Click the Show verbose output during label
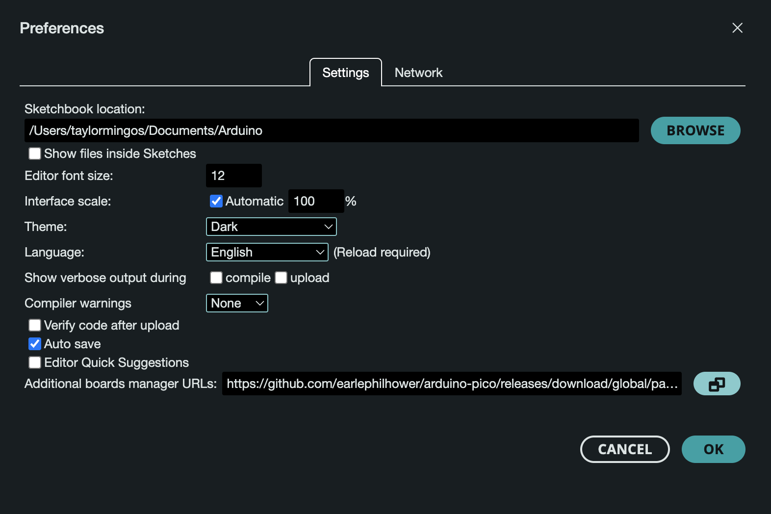 point(105,278)
